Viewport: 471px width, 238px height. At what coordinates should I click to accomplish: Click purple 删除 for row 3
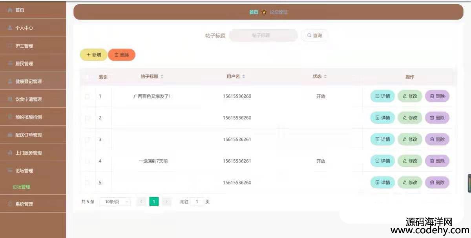point(437,139)
